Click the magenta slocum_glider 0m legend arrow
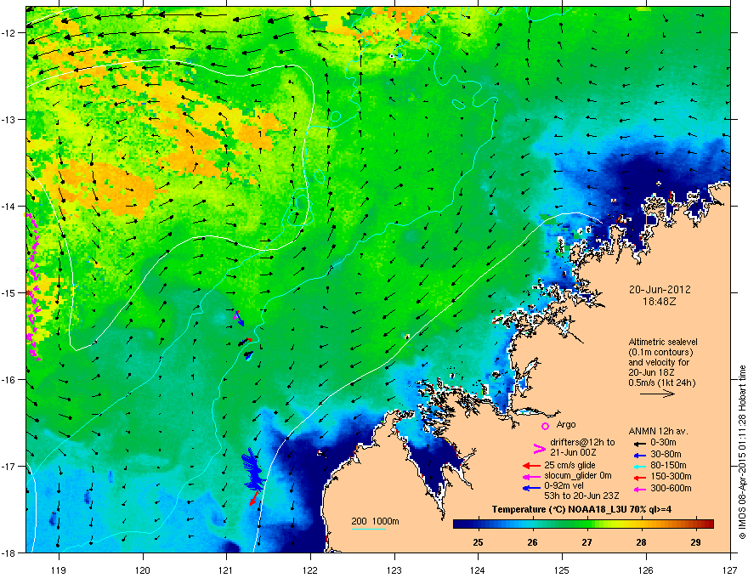748x578 pixels. tap(531, 476)
